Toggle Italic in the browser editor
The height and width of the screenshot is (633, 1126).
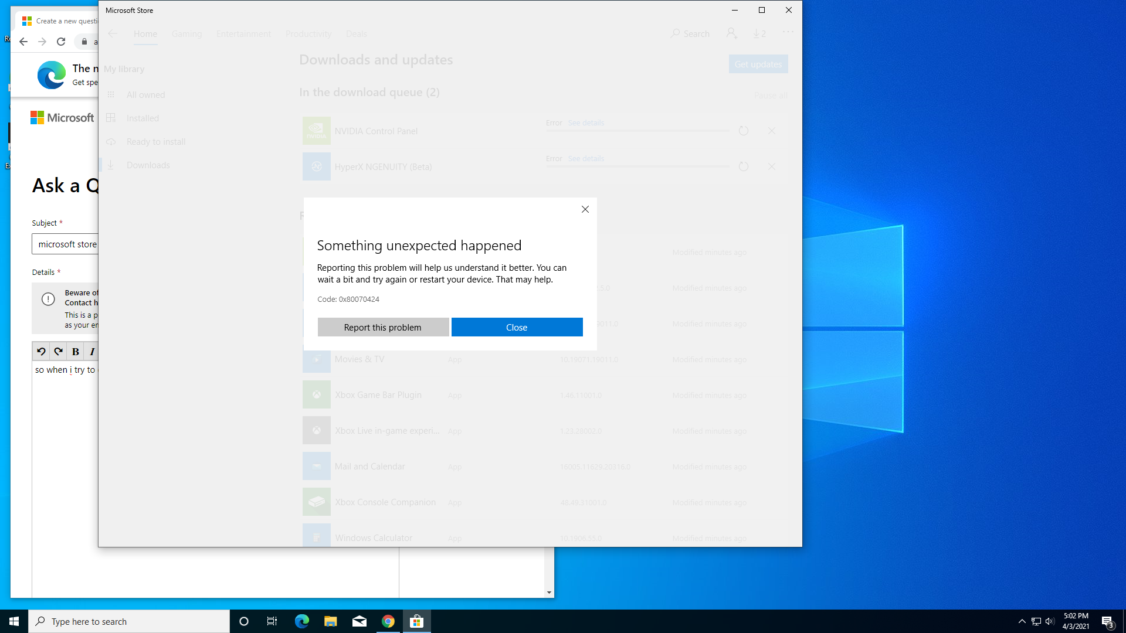[x=91, y=352]
